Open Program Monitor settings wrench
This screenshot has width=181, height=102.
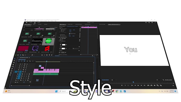pos(163,80)
